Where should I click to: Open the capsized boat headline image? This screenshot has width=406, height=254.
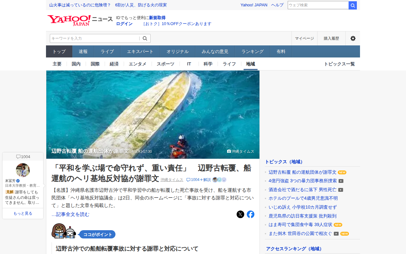tap(153, 115)
